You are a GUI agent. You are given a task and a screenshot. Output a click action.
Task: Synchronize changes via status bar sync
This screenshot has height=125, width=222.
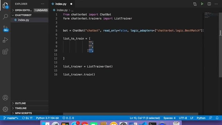pos(27,118)
